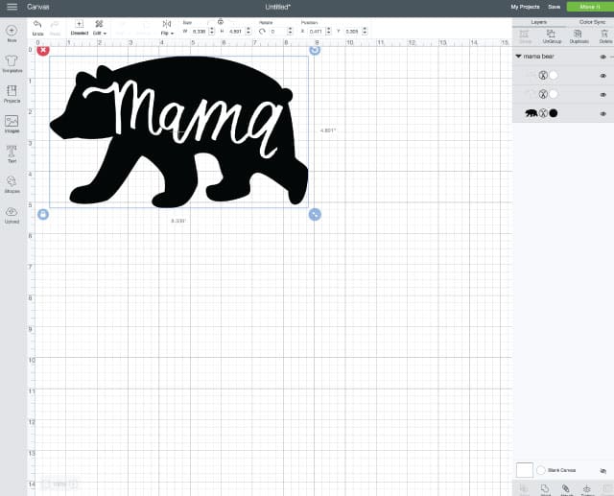The height and width of the screenshot is (496, 614).
Task: Hide the black bear layer via eye icon
Action: [603, 114]
